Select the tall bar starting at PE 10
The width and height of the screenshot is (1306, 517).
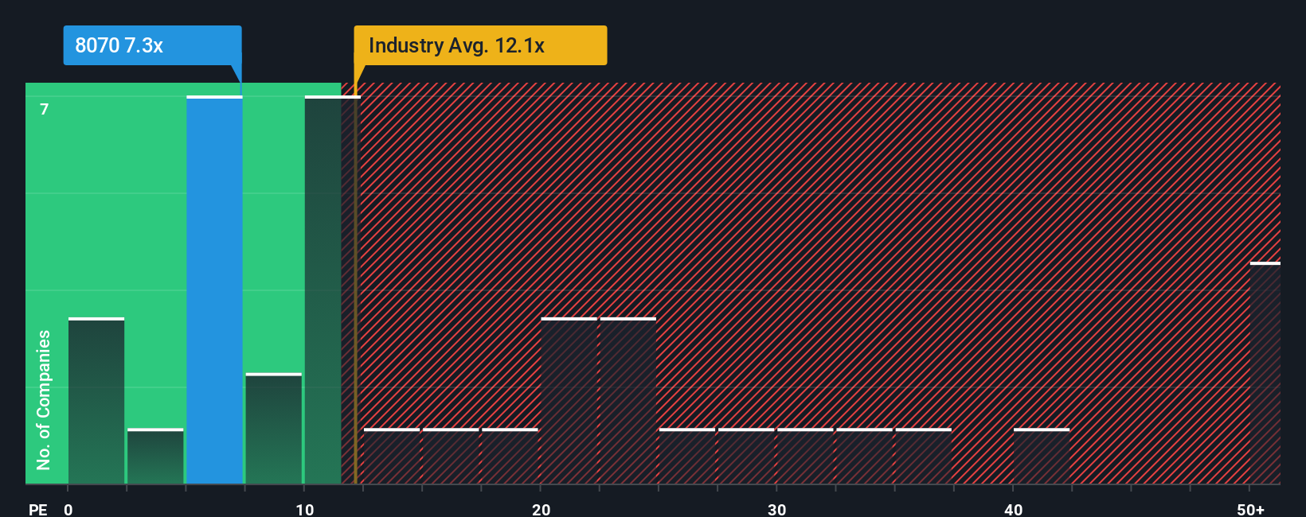[x=332, y=290]
